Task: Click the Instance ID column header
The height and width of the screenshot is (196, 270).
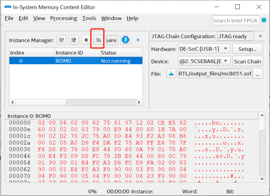Action: tap(77, 53)
